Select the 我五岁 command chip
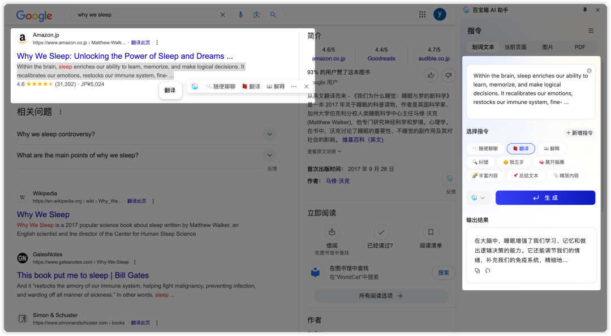This screenshot has height=336, width=611. [x=513, y=162]
